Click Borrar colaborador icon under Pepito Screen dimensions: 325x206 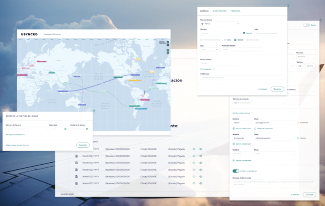234,128
